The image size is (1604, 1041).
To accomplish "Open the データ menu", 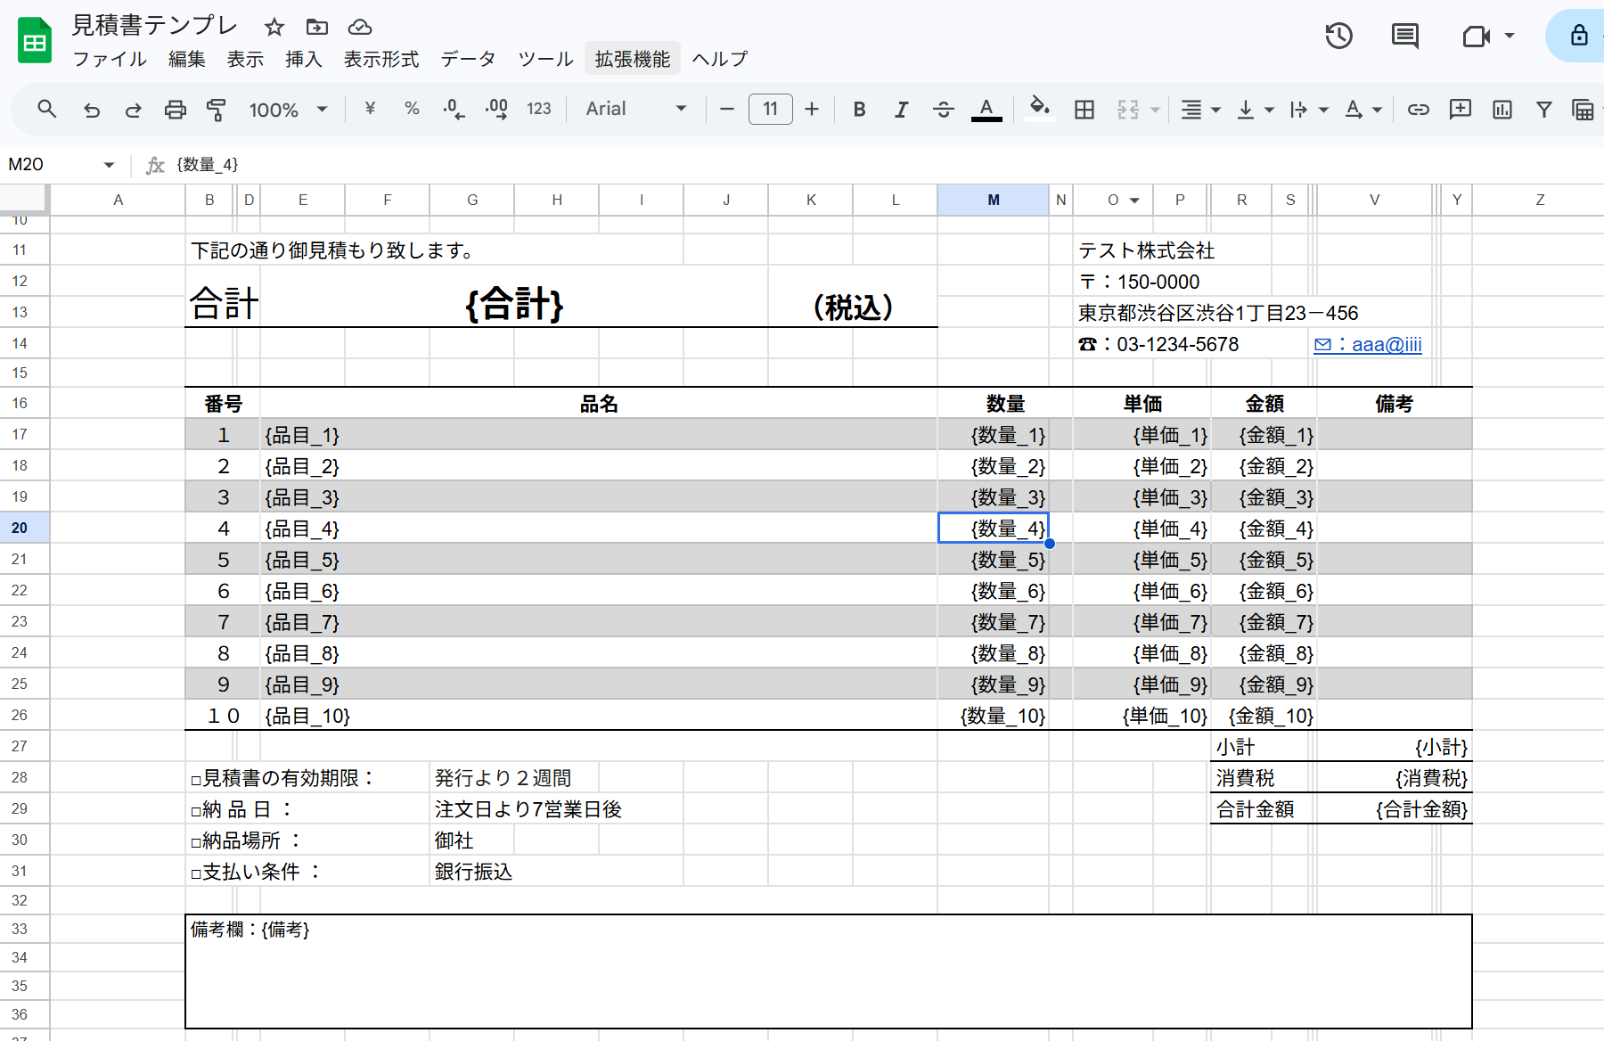I will [468, 59].
